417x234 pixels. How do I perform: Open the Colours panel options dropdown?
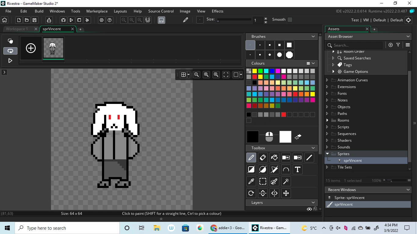[308, 63]
